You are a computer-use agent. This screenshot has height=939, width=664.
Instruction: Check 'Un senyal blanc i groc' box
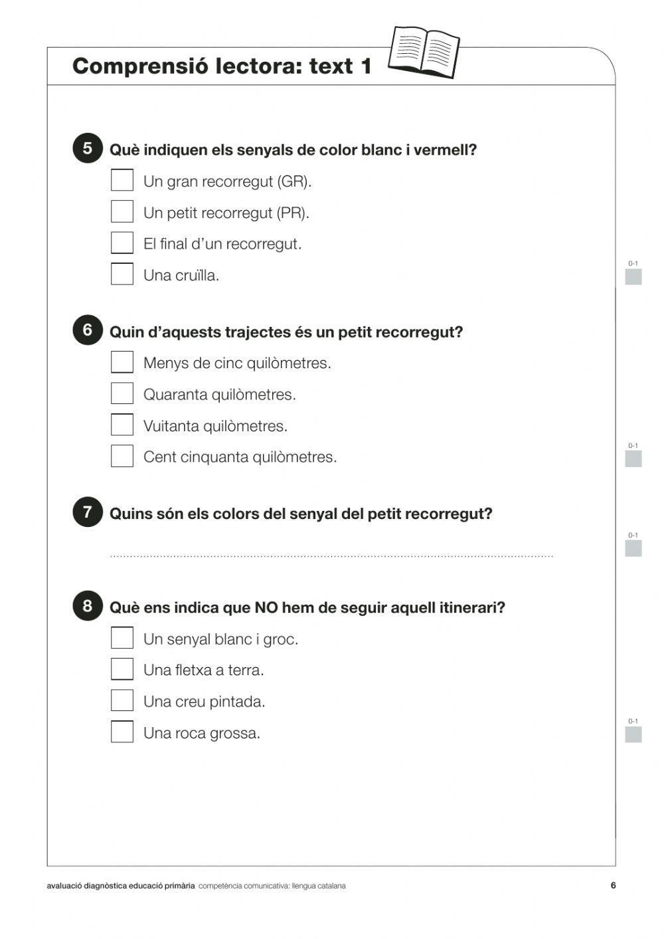(x=122, y=637)
